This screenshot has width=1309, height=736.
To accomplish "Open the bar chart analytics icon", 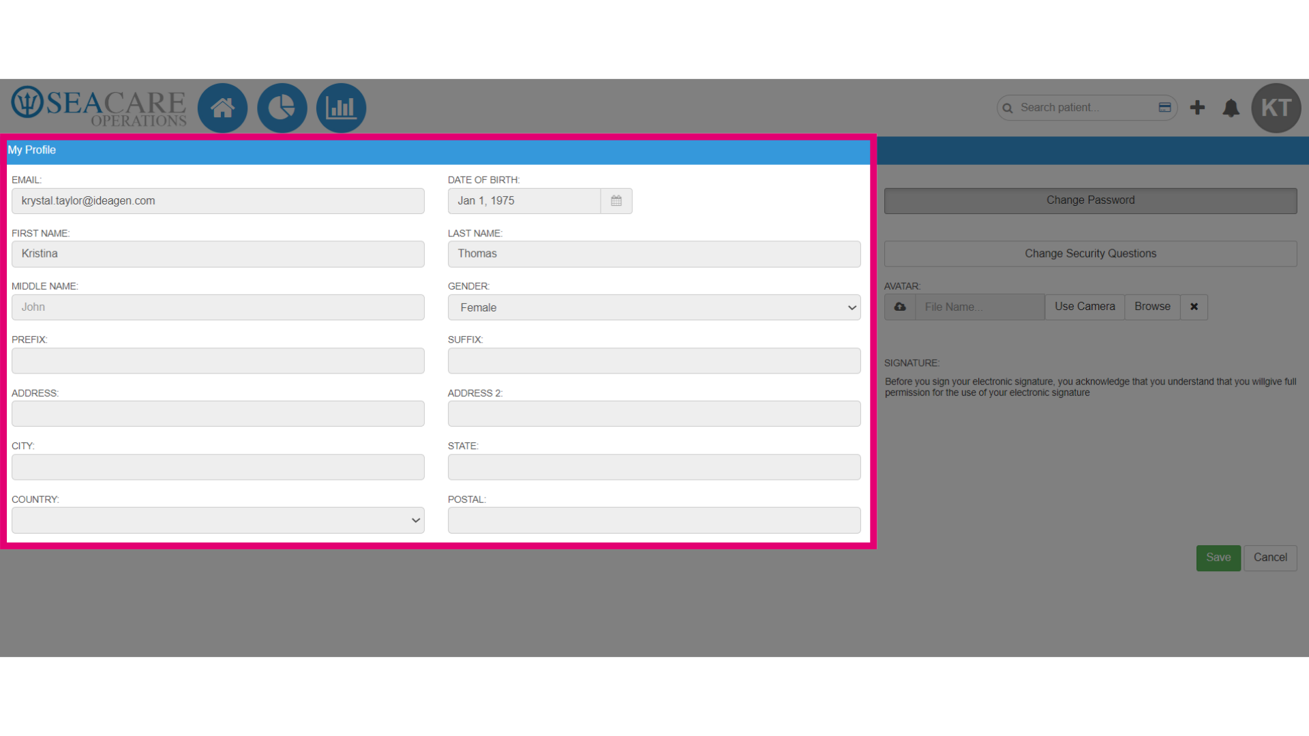I will [x=341, y=108].
